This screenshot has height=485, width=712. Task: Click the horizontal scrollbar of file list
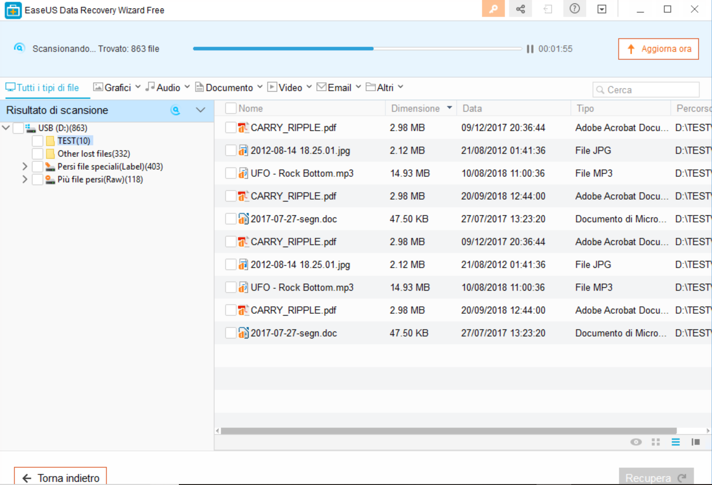(x=449, y=431)
